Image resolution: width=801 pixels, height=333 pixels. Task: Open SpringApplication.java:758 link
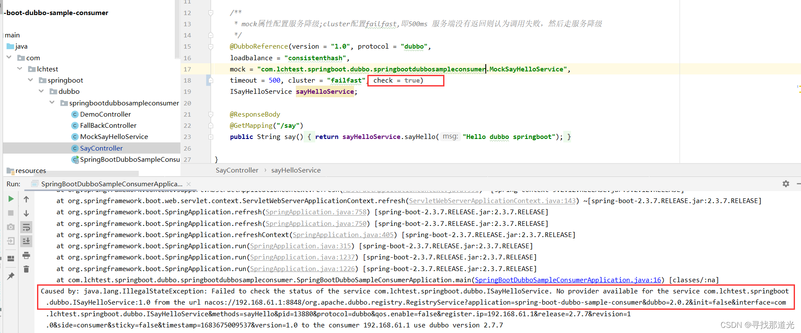click(316, 212)
